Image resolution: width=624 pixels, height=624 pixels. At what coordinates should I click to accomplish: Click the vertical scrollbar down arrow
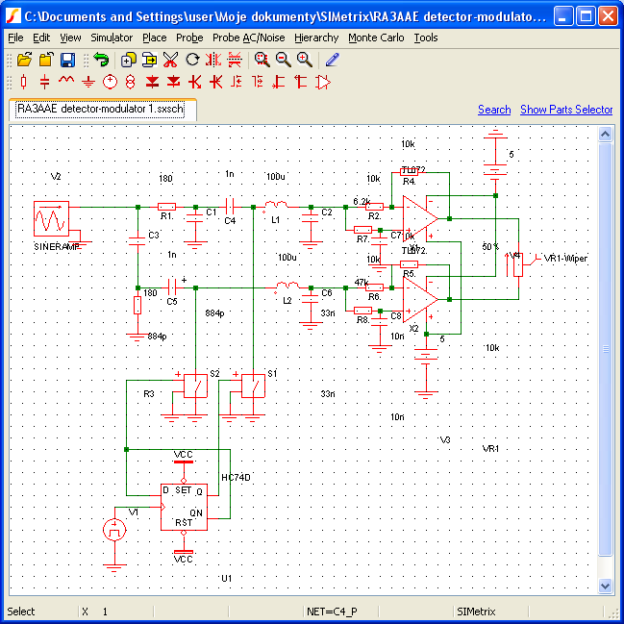(x=606, y=586)
